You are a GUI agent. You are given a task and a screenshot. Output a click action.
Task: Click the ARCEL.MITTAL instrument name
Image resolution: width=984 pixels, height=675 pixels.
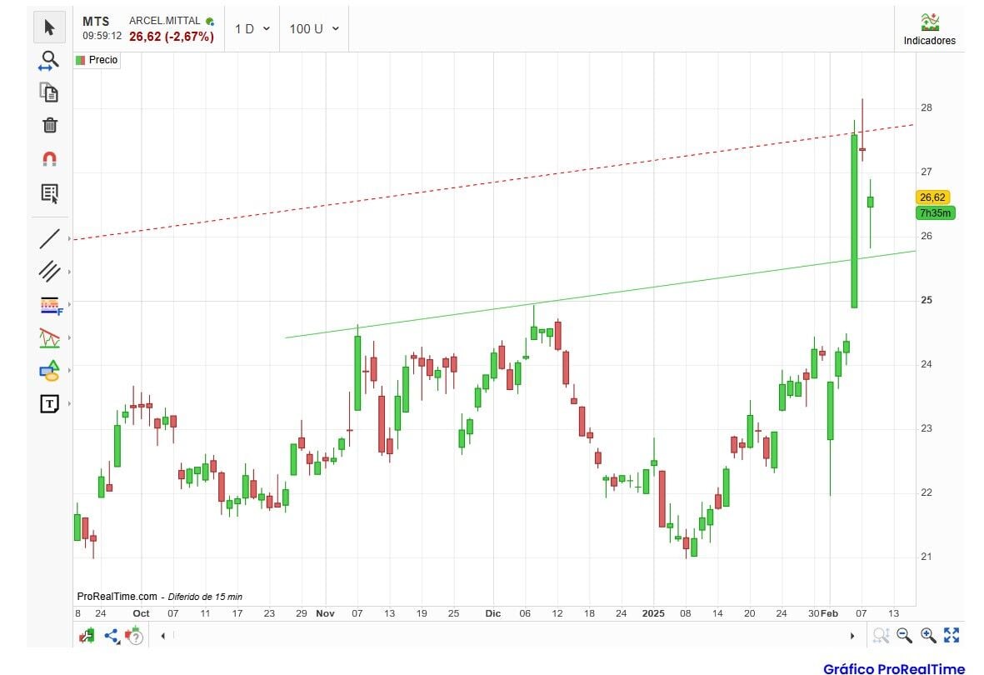164,21
